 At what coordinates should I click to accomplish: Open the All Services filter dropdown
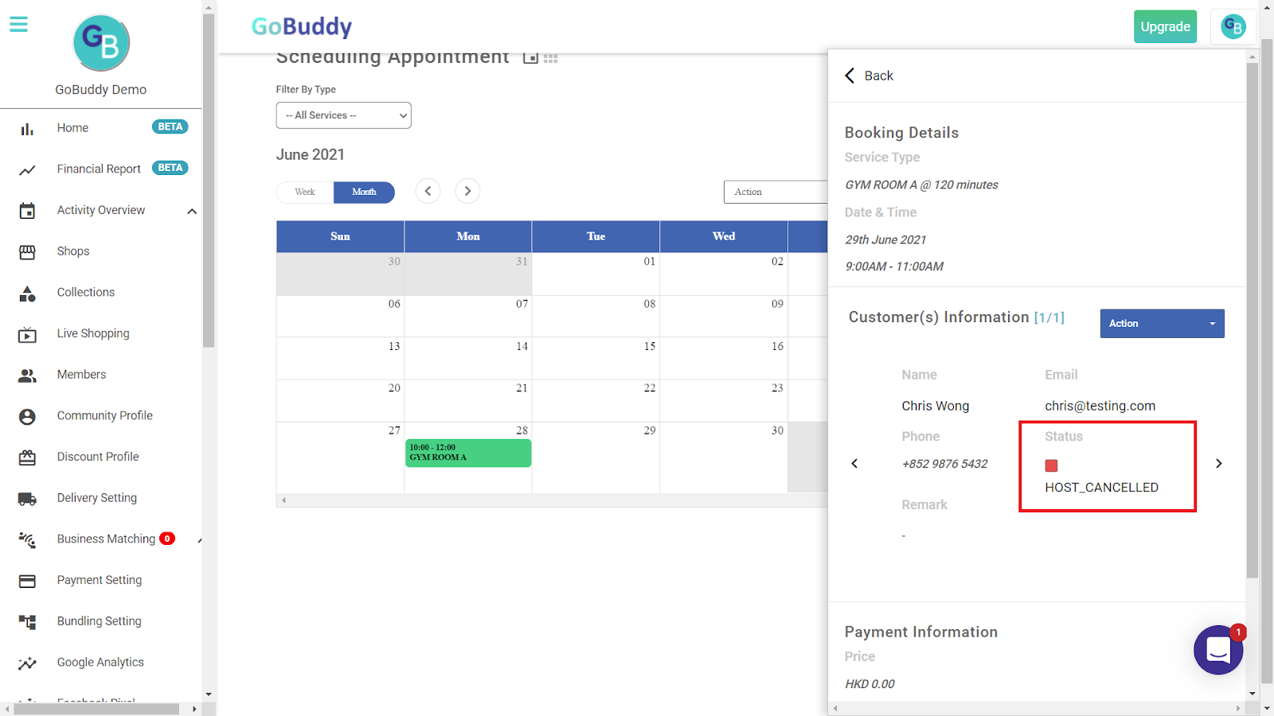tap(343, 115)
